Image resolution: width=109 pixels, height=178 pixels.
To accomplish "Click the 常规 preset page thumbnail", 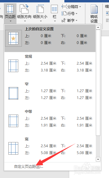I will pos(13,66).
